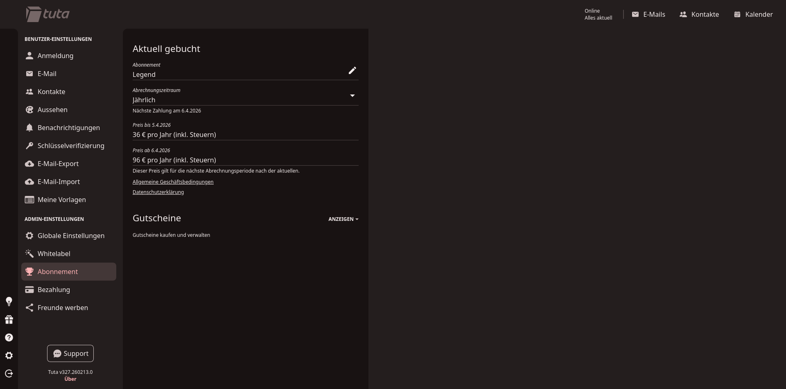Open E-Mails from the top bar
Screen dimensions: 786x389
coord(648,14)
